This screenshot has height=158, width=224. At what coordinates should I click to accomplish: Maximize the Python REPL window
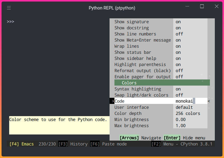click(202, 6)
